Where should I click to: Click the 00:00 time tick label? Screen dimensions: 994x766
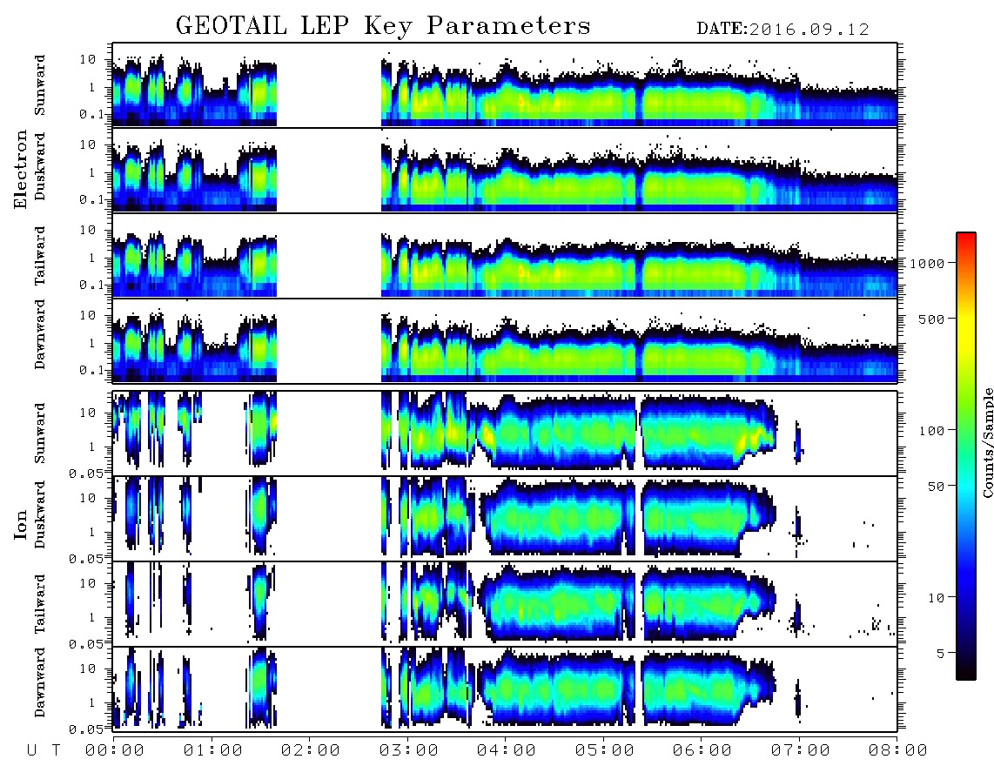(114, 751)
